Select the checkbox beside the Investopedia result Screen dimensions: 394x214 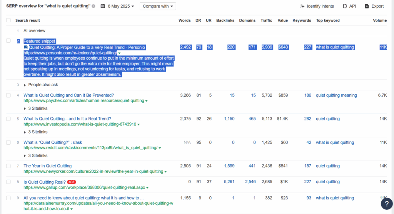point(8,119)
